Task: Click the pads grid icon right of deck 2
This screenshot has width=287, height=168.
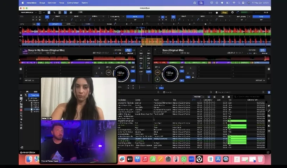Action: click(x=269, y=69)
